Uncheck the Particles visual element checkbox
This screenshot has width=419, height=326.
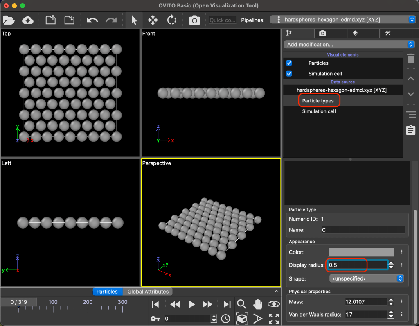289,63
